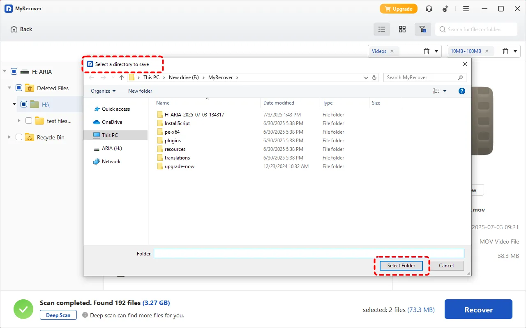Switch to list view icon
Screen dimensions: 526x328
[x=382, y=29]
